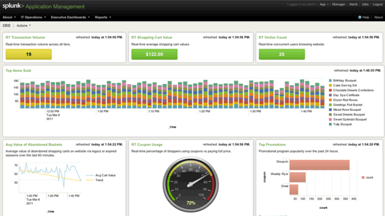Click the Top Promotions title
This screenshot has width=385, height=216.
272,145
